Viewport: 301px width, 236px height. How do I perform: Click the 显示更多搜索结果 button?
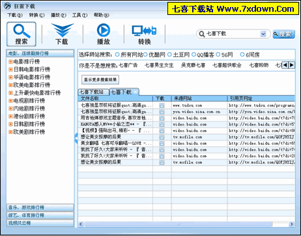(x=100, y=79)
